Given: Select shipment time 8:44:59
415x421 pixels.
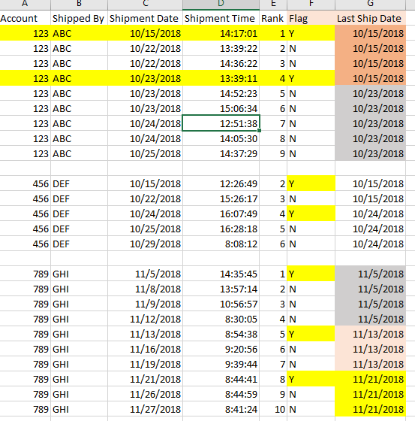Looking at the screenshot, I should click(x=221, y=394).
